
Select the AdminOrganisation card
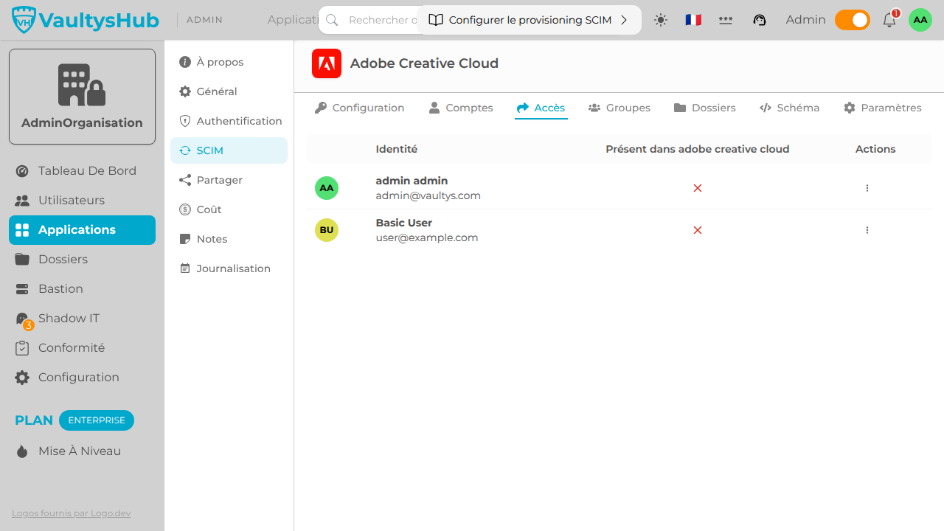tap(82, 97)
